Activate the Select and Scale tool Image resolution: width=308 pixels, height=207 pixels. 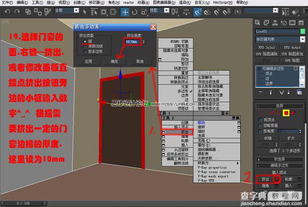click(144, 12)
